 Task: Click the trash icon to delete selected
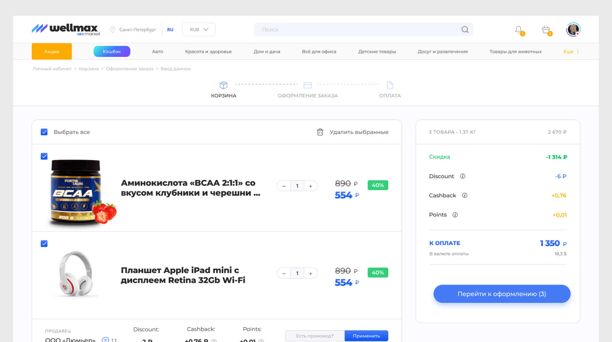(320, 132)
